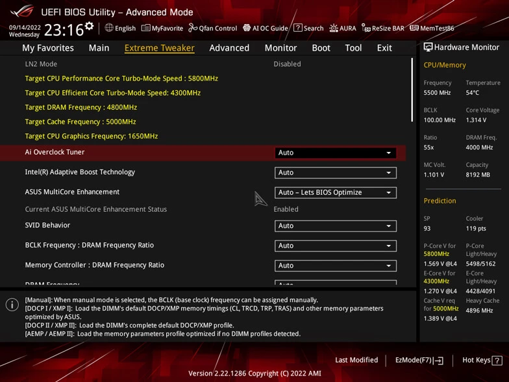Click the date and time settings gear icon
The image size is (509, 382).
click(x=89, y=27)
